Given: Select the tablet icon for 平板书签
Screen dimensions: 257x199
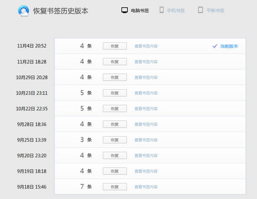Looking at the screenshot, I should pos(200,10).
